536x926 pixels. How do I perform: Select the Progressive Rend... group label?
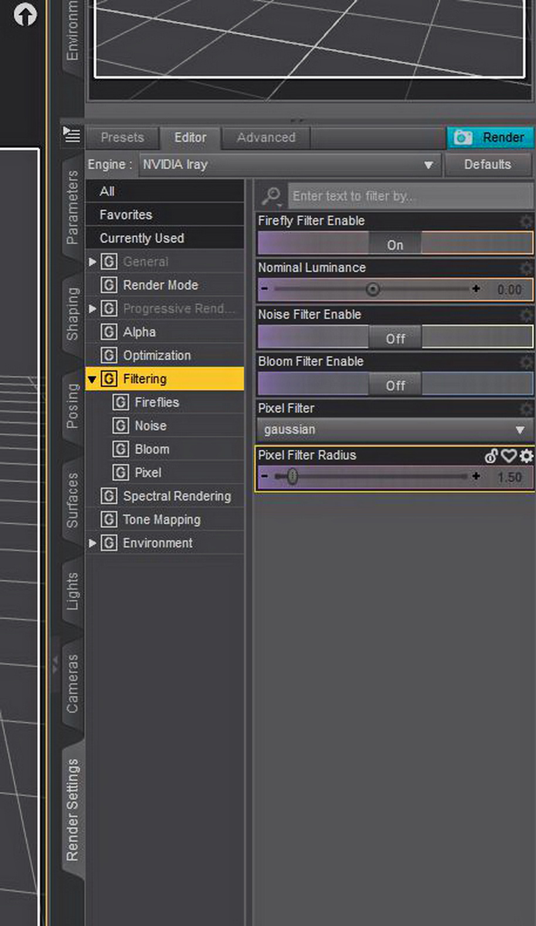coord(178,308)
